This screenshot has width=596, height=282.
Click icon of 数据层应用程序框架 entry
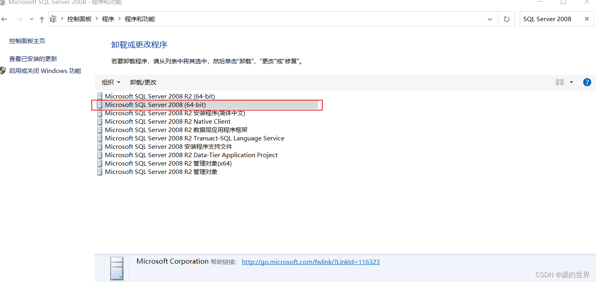click(100, 130)
